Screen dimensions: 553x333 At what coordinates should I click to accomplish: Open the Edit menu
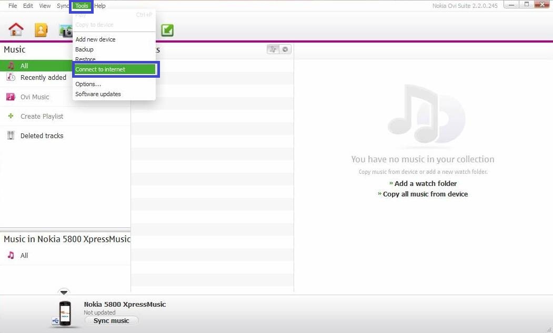[x=28, y=6]
